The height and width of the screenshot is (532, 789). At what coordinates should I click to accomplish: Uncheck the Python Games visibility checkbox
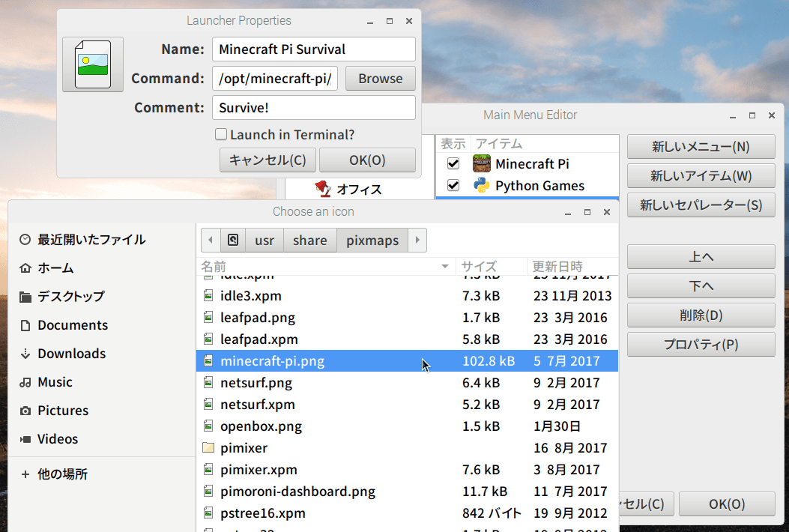[x=453, y=186]
